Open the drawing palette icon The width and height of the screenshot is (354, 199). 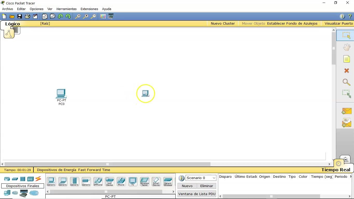click(x=103, y=16)
